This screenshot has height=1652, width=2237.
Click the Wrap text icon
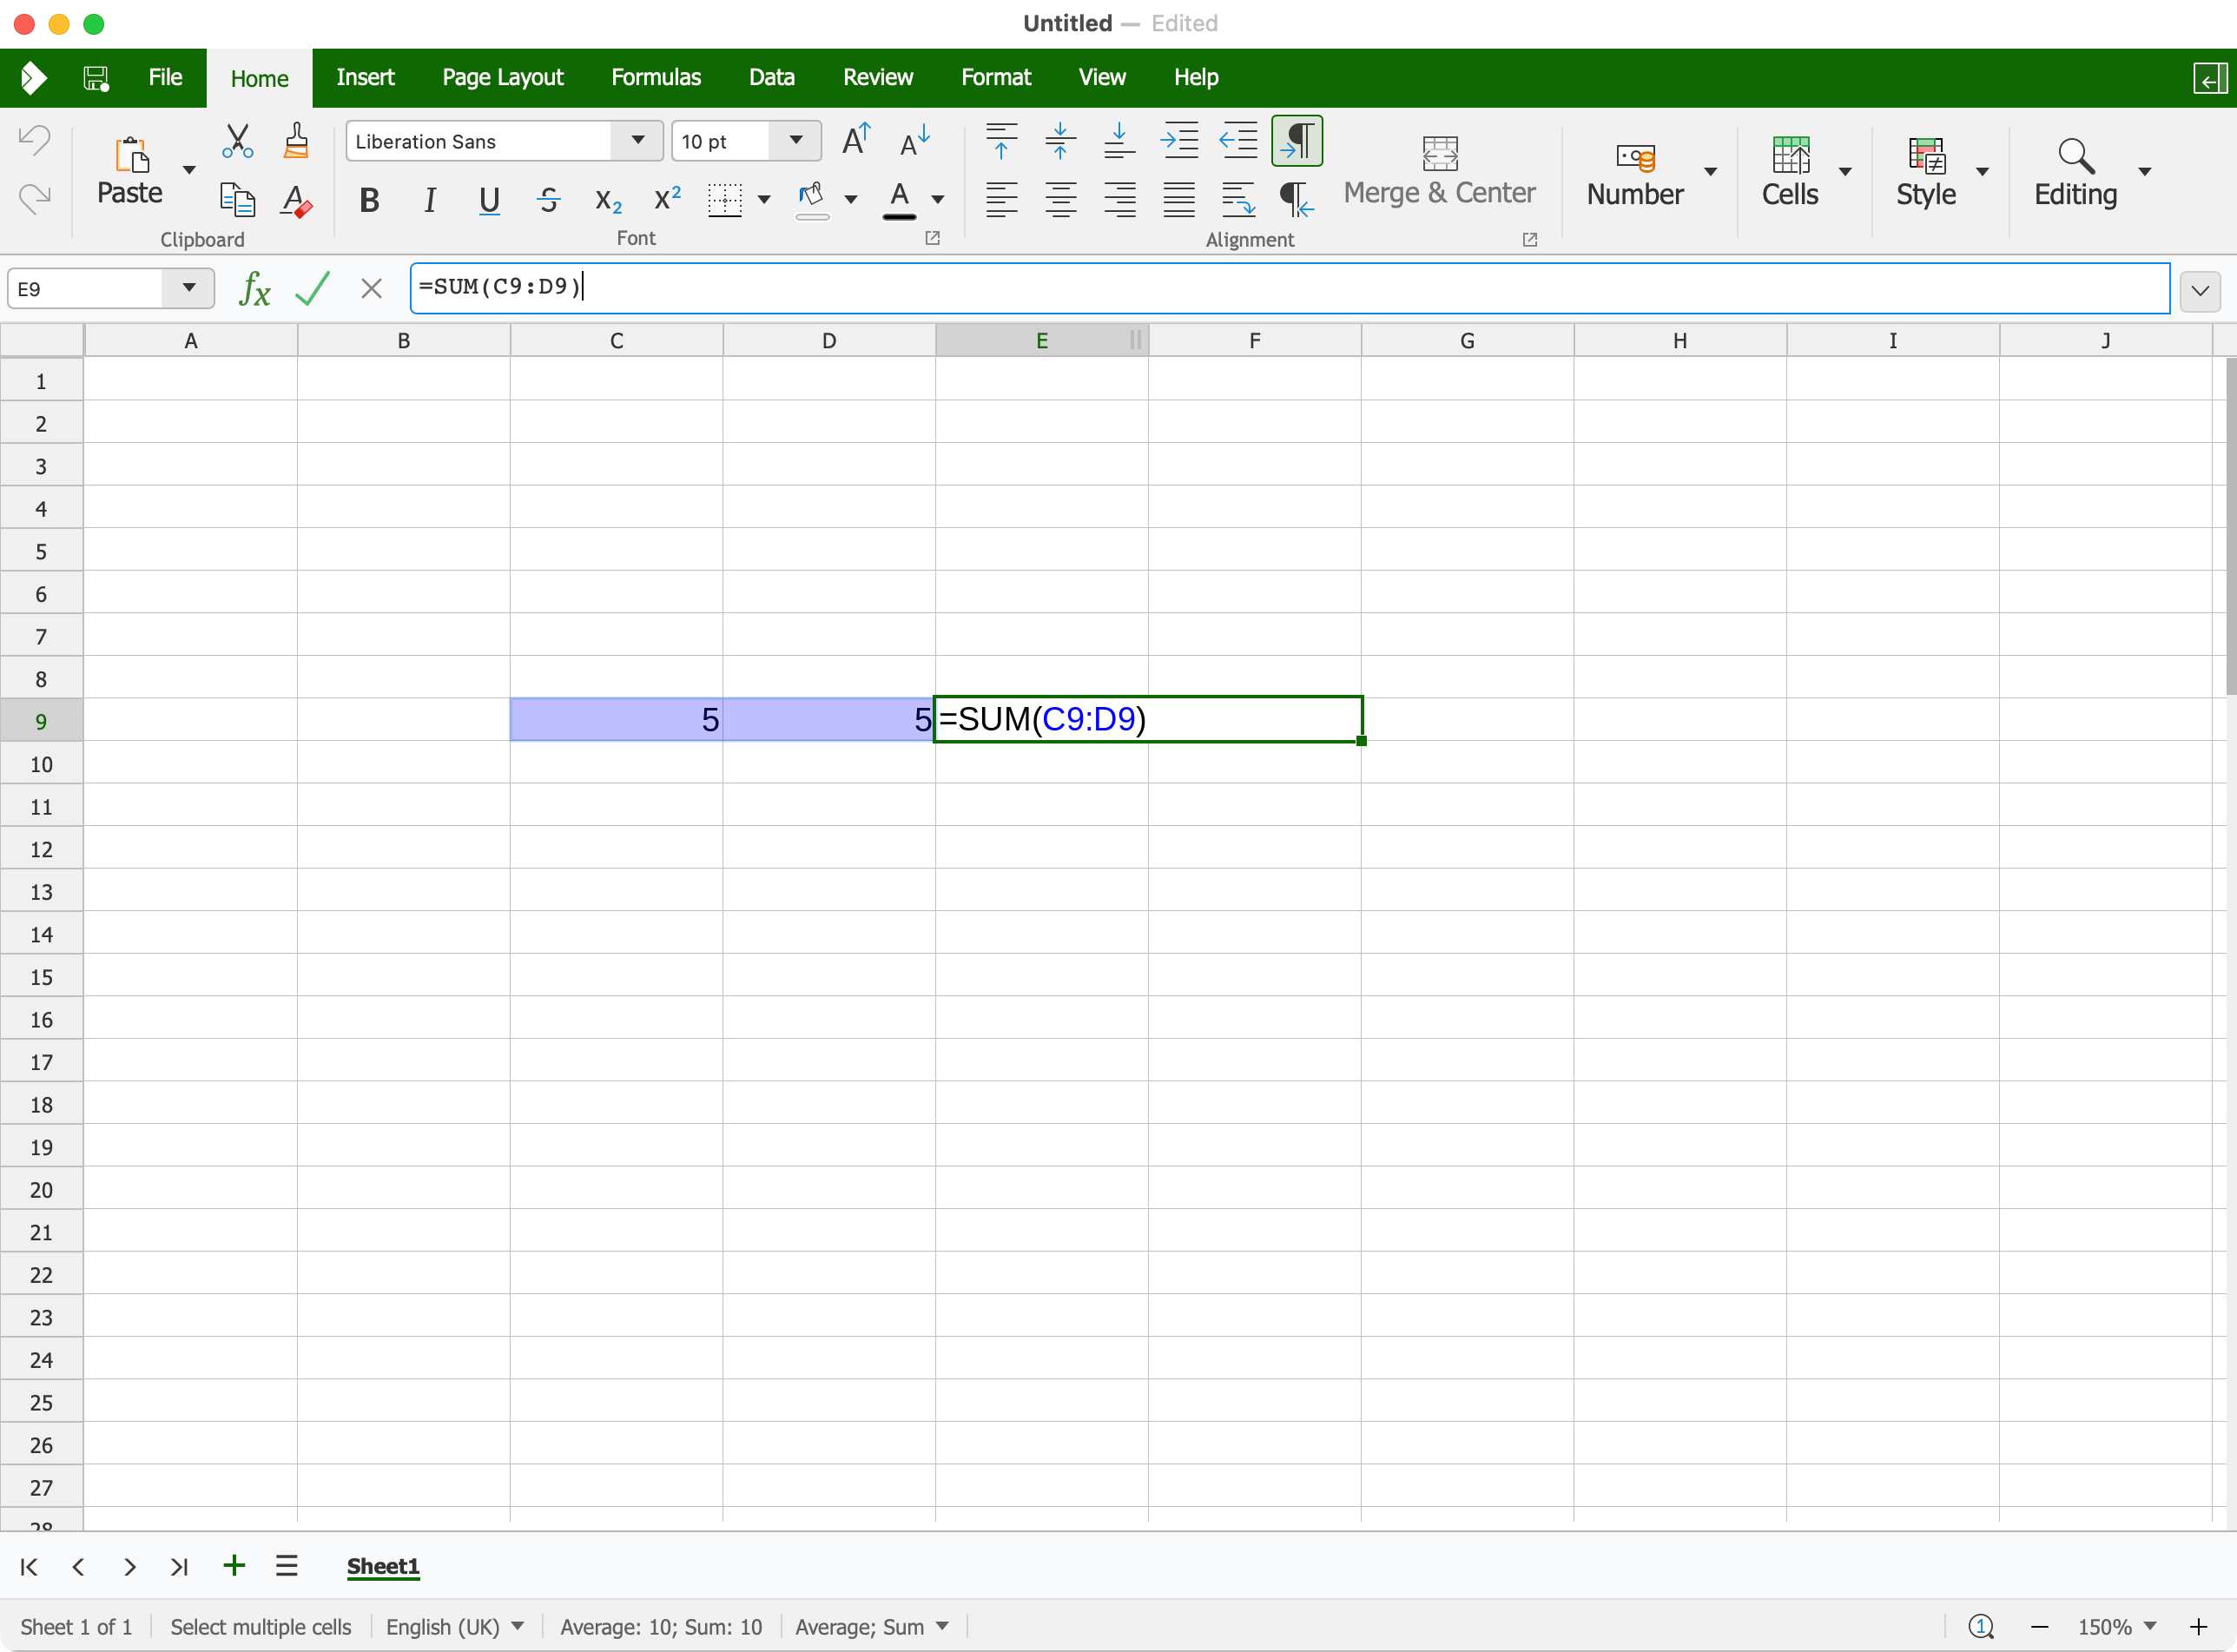point(1237,200)
